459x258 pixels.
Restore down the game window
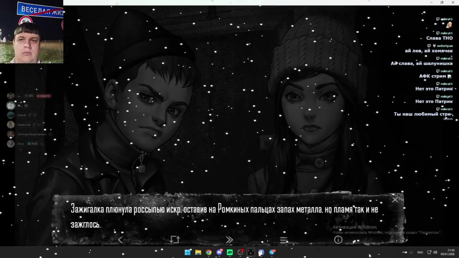(442, 3)
